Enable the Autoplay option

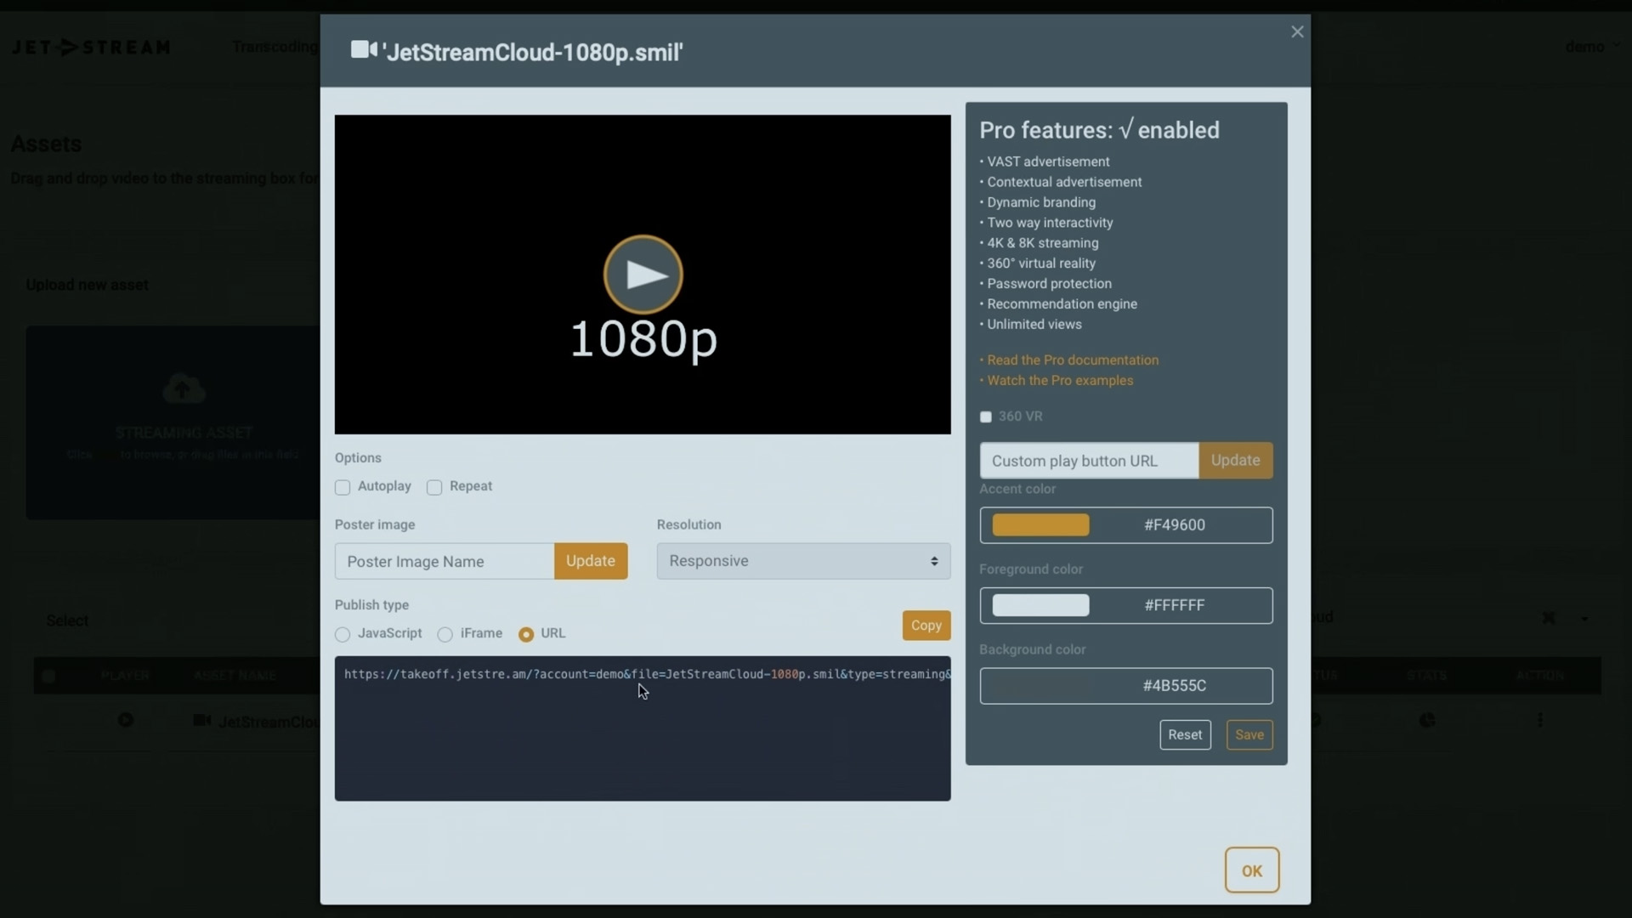pyautogui.click(x=343, y=487)
